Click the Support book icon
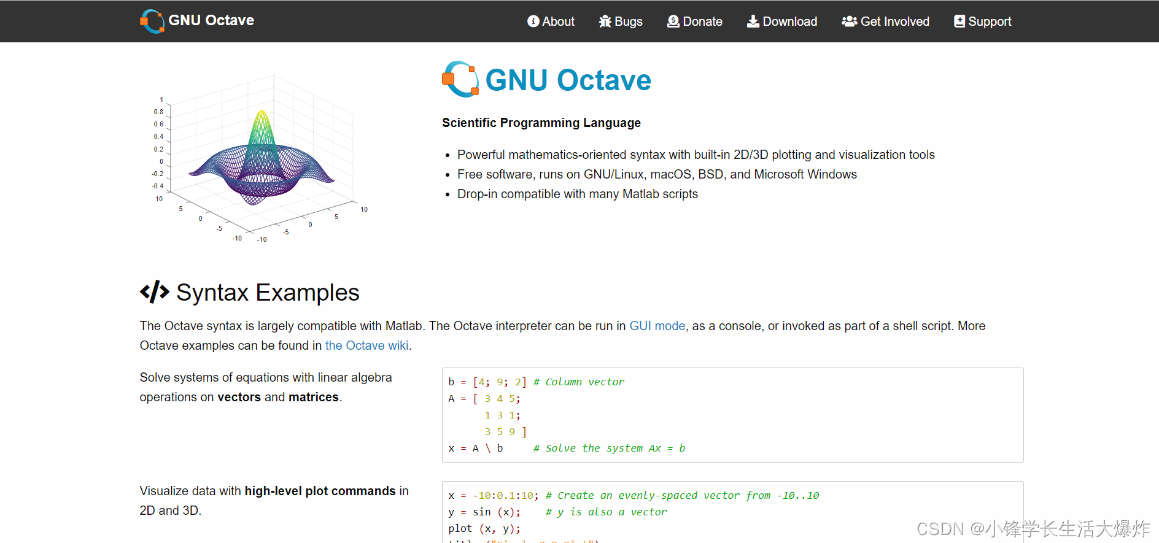 click(x=959, y=21)
